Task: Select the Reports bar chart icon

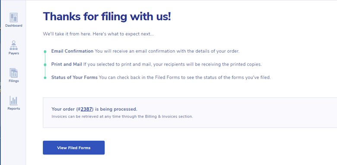Action: pyautogui.click(x=13, y=101)
